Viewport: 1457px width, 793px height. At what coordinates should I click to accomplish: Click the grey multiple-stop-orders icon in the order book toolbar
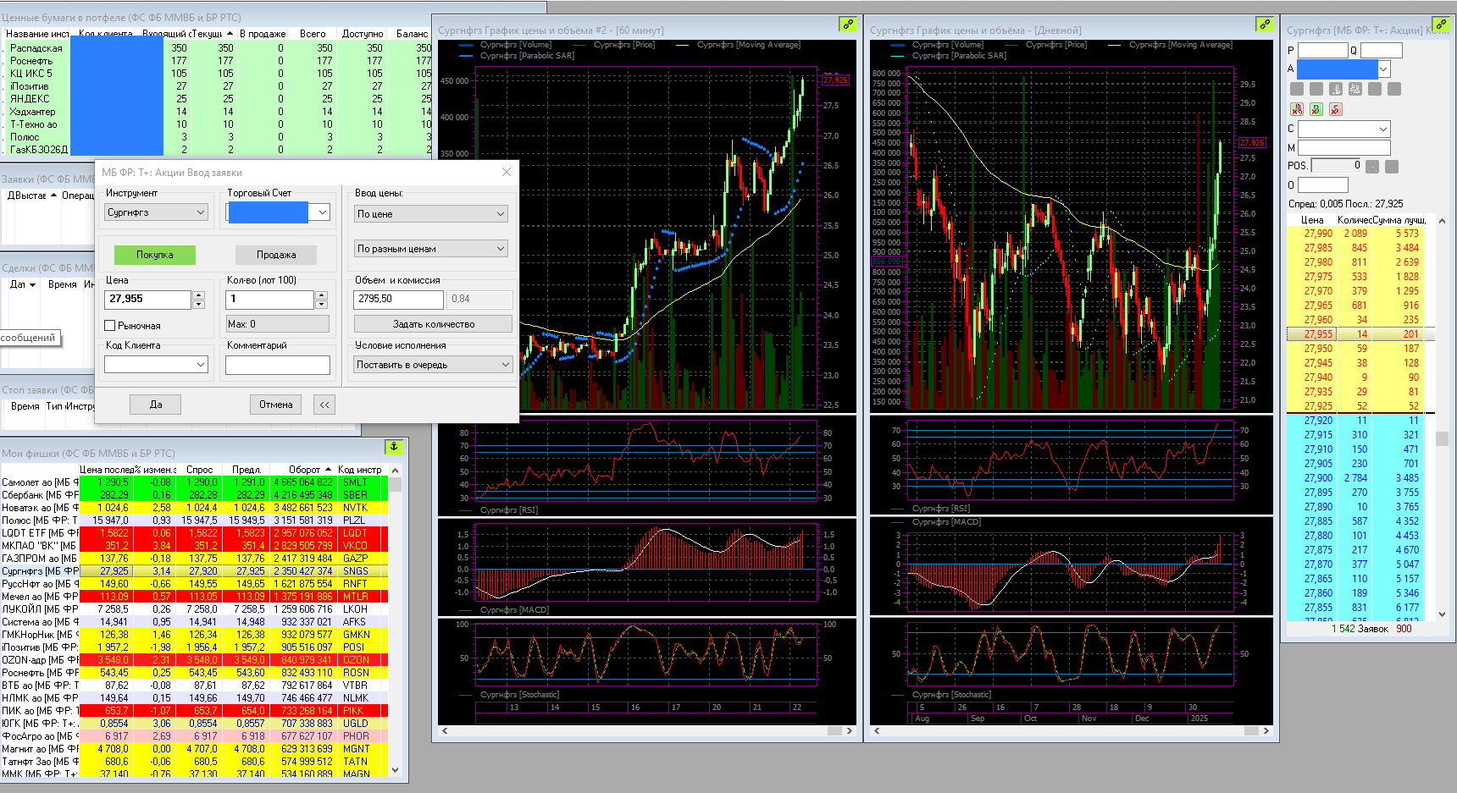1355,89
